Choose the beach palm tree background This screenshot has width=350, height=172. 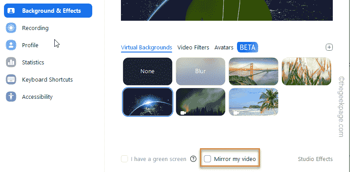(x=254, y=102)
